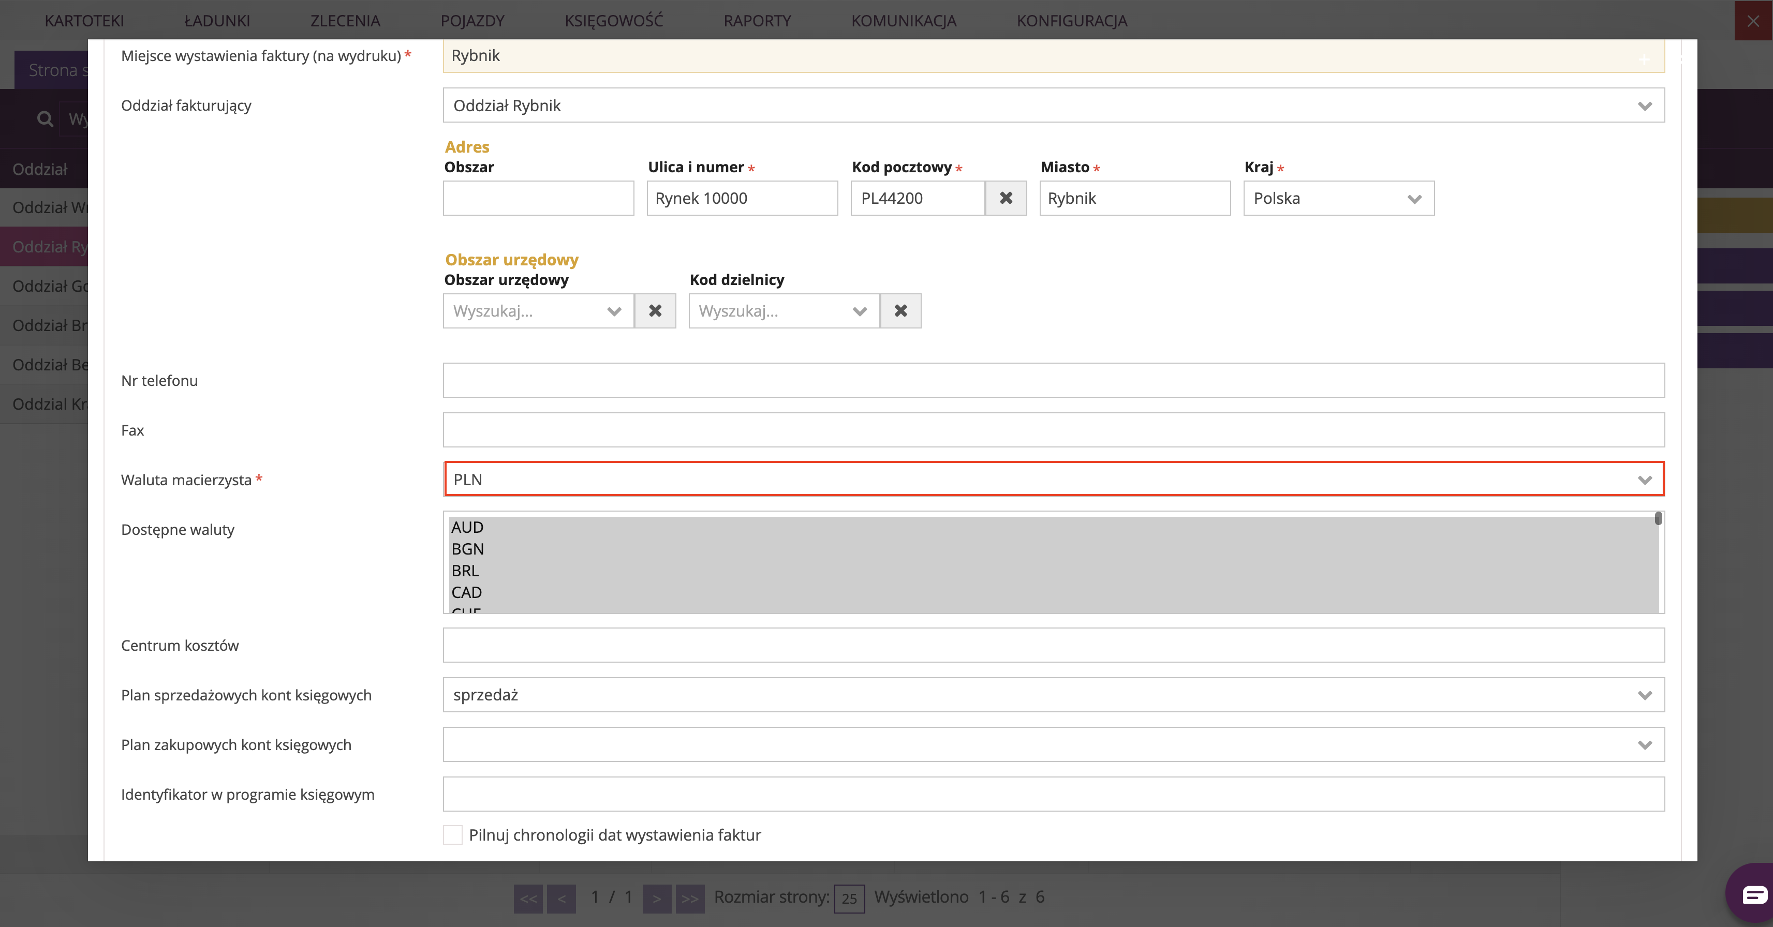Clear the Kod pocztowy field with X
Viewport: 1773px width, 927px height.
click(1006, 198)
